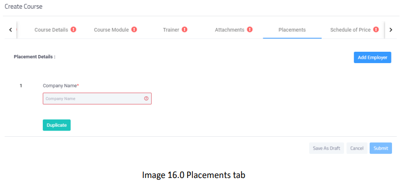Click the right arrow to scroll tabs forward
Screen dimensions: 401x187
pos(391,30)
